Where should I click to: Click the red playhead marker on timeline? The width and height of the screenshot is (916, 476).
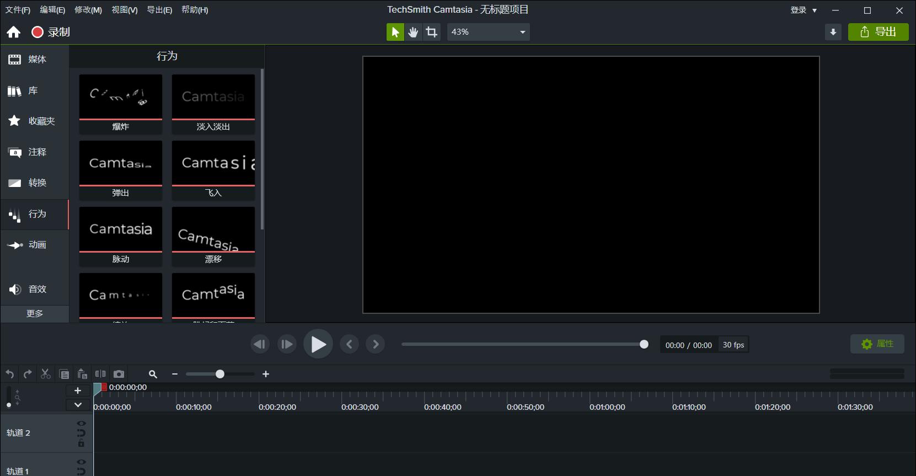[104, 387]
